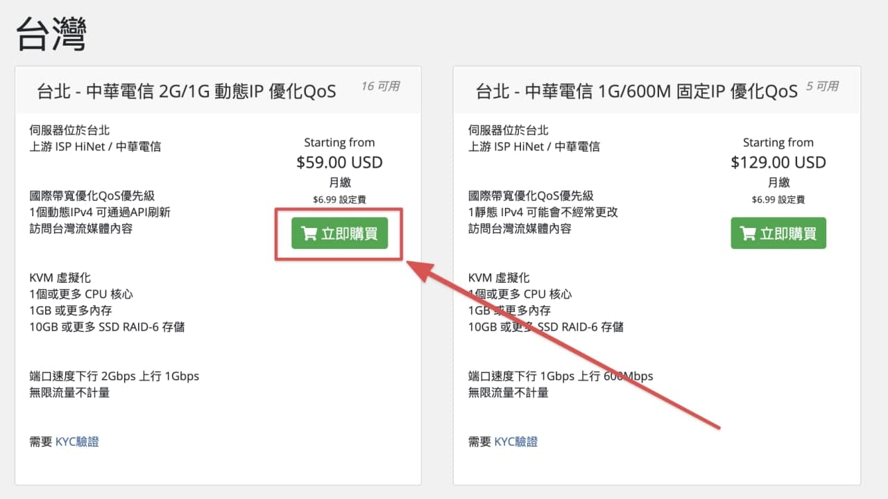Image resolution: width=888 pixels, height=499 pixels.
Task: Click the 5 可用 availability badge
Action: pyautogui.click(x=822, y=86)
